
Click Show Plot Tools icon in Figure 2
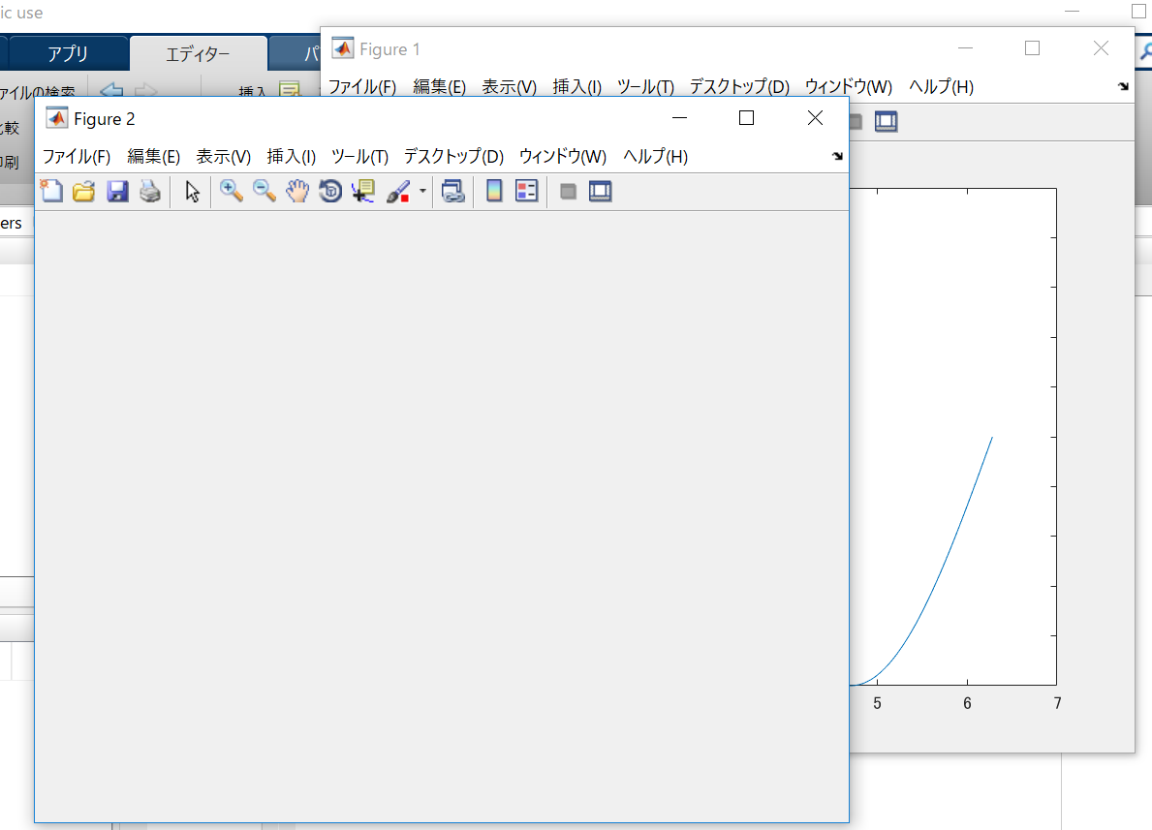pos(601,192)
